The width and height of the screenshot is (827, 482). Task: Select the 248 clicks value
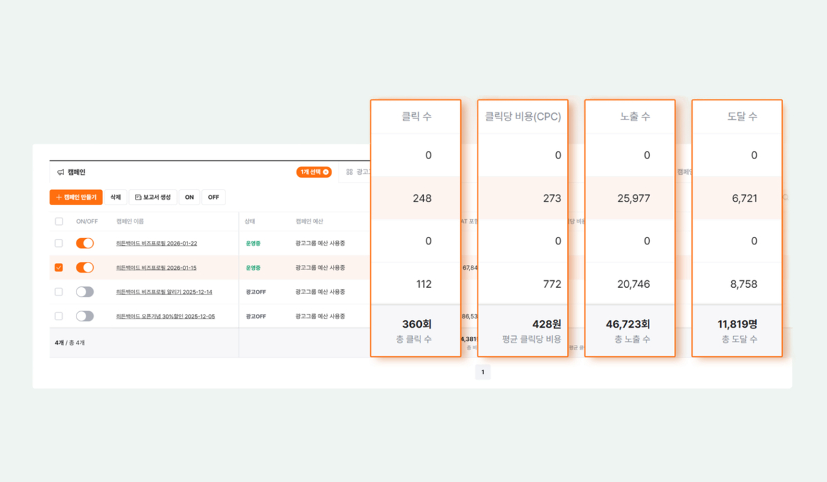(422, 198)
